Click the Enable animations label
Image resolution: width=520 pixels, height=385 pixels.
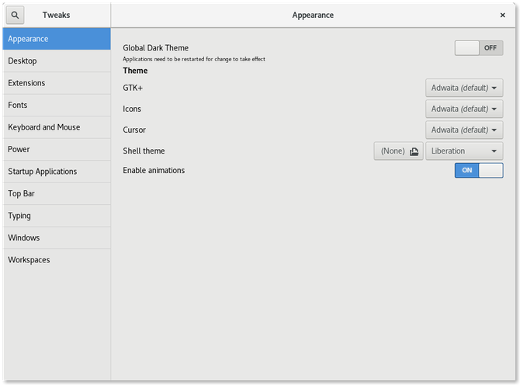(154, 171)
